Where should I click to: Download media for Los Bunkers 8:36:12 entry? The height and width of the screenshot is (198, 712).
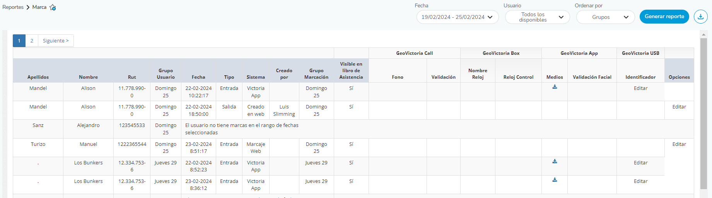click(555, 180)
